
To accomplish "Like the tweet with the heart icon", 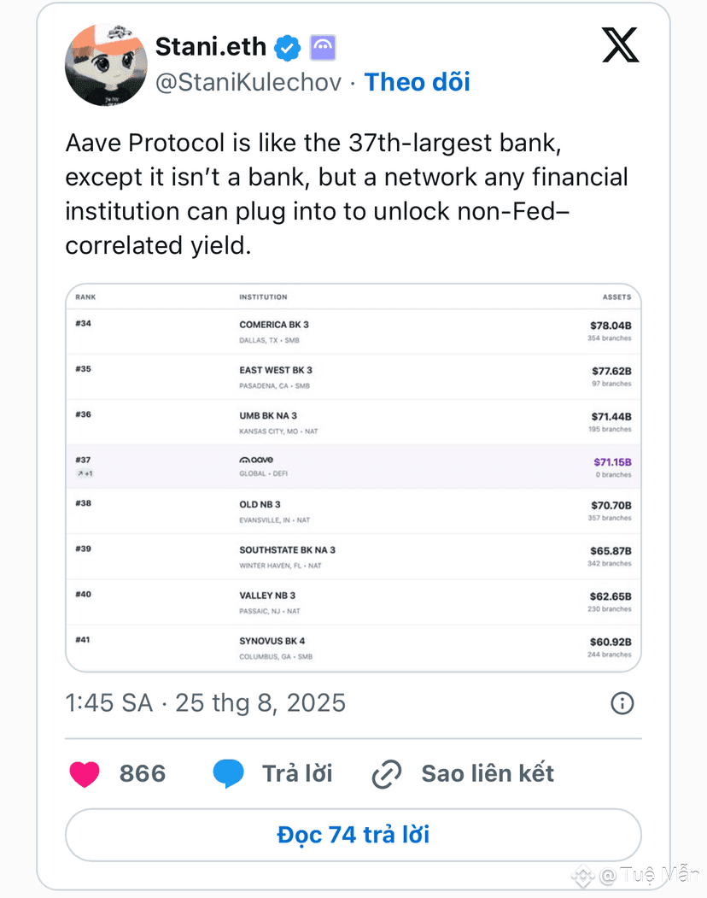I will [85, 774].
